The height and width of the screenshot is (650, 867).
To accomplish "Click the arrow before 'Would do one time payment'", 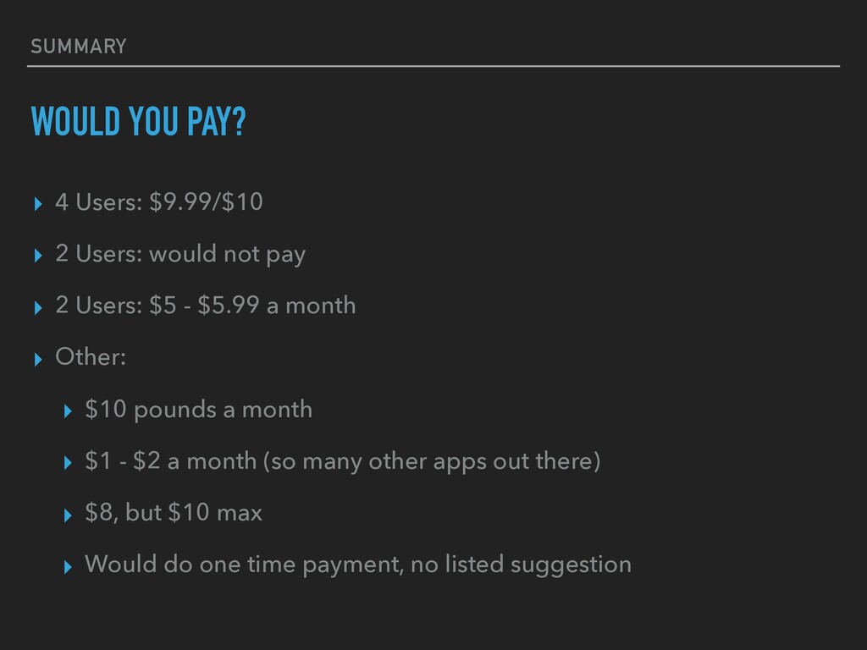I will 68,566.
